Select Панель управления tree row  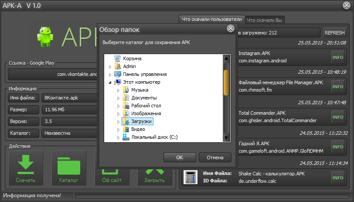tap(145, 74)
